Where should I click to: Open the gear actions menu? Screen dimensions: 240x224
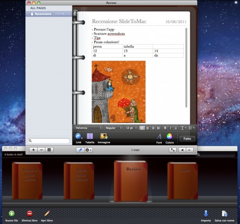pyautogui.click(x=89, y=150)
